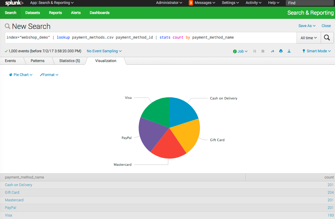Viewport: 335px width, 219px height.
Task: Click the export download icon
Action: [289, 51]
